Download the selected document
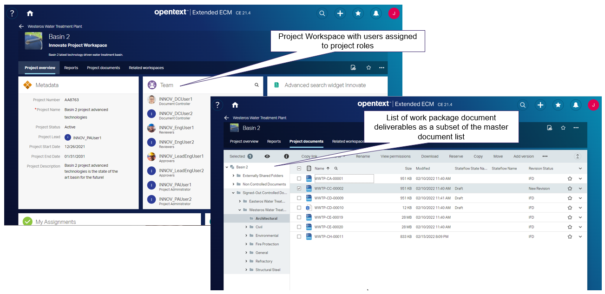This screenshot has width=605, height=294. tap(430, 157)
